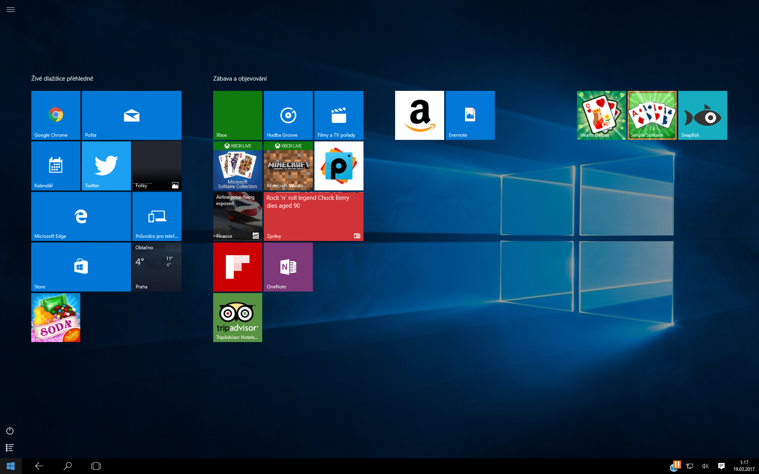Open Hearts Deluxe game tile

point(602,115)
